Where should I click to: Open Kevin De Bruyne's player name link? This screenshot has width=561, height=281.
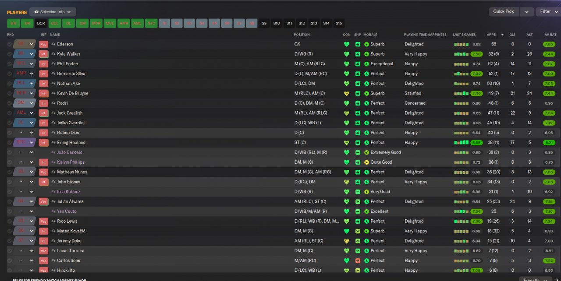tap(72, 93)
